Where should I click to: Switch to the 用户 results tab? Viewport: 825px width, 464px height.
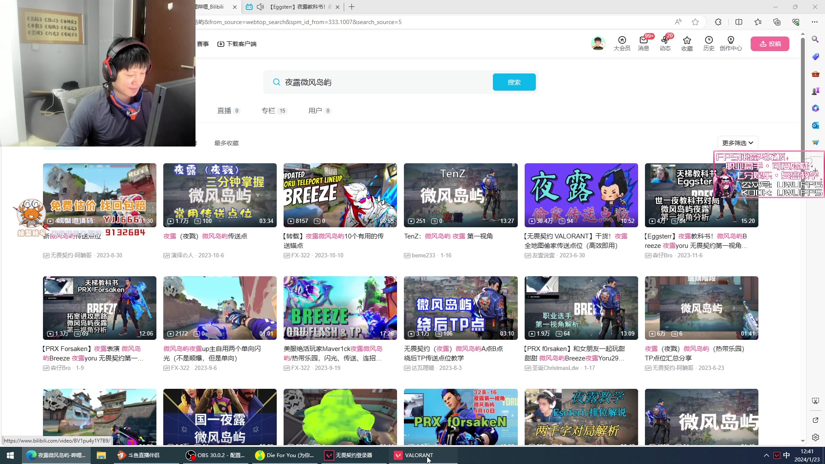317,110
